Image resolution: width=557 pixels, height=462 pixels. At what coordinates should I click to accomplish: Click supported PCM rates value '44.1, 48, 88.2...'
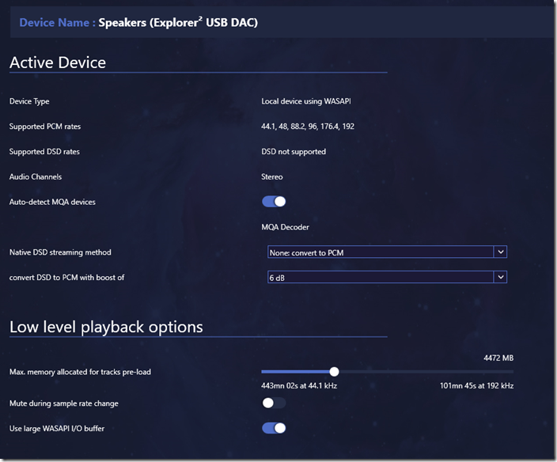(x=308, y=127)
